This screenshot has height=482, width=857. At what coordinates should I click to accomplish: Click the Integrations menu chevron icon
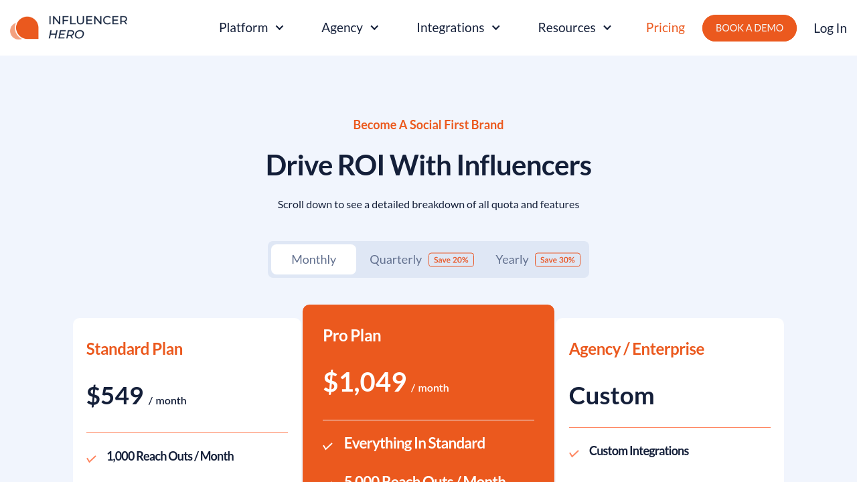click(495, 27)
